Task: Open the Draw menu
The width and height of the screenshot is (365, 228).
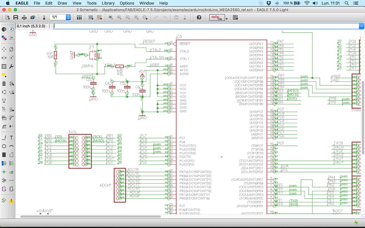Action: (62, 3)
